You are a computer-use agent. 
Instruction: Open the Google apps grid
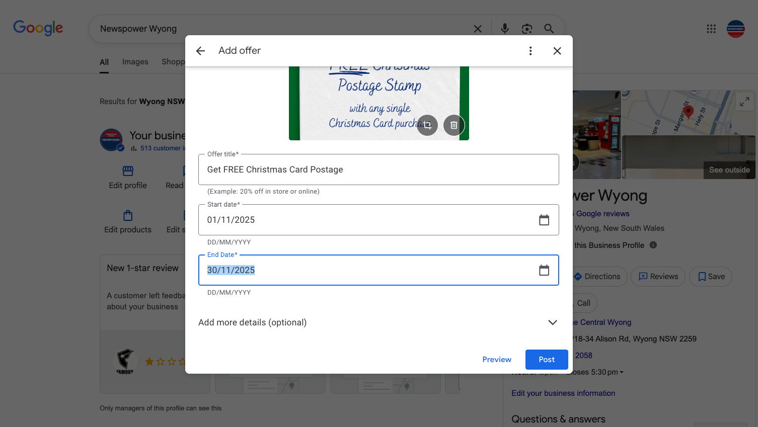click(711, 29)
